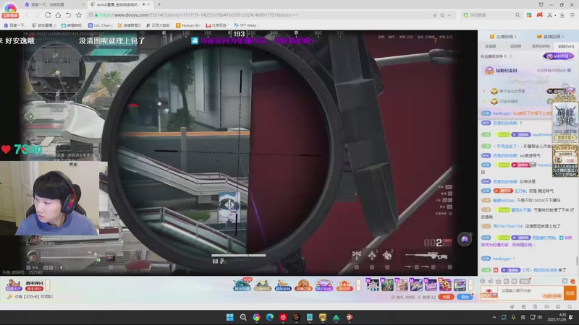
Task: Select the first gift thumbnail in gift bar
Action: (373, 285)
